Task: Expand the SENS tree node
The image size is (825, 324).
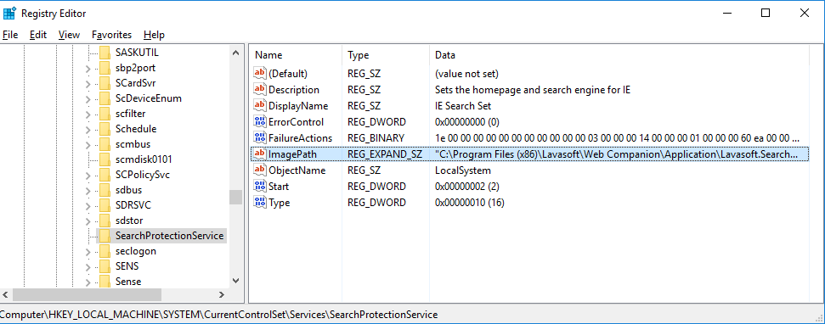Action: click(88, 267)
